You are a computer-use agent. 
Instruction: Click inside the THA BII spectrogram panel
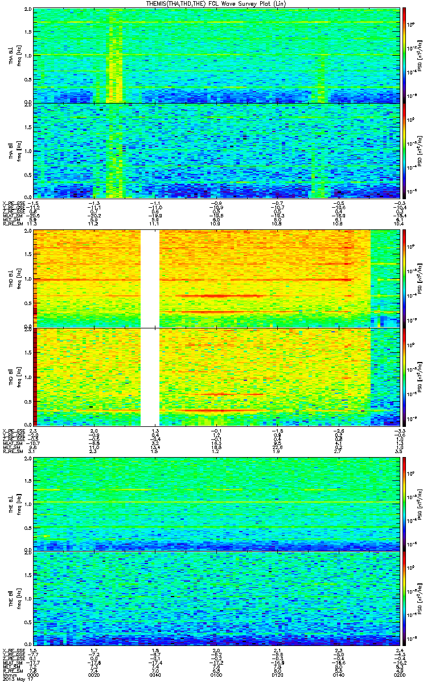point(216,150)
